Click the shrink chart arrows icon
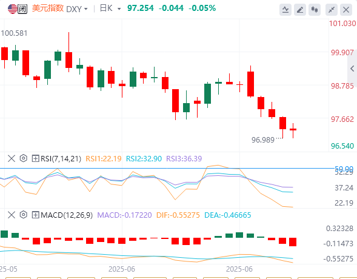Image resolution: width=357 pixels, height=279 pixels. tap(332, 10)
